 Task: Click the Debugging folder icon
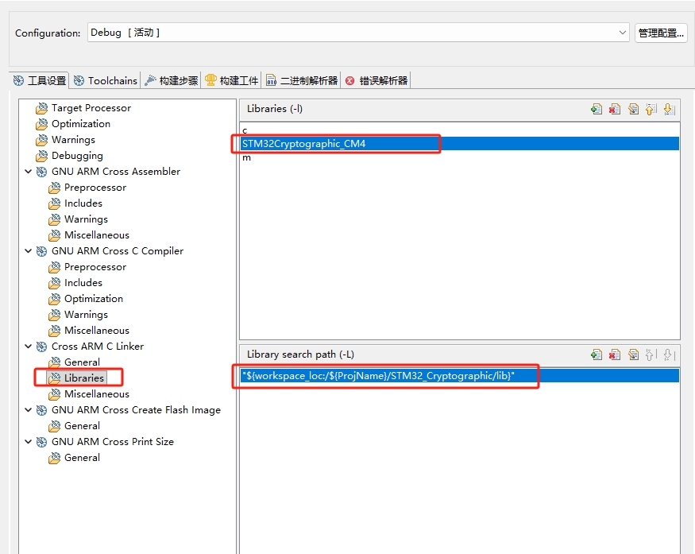point(41,156)
